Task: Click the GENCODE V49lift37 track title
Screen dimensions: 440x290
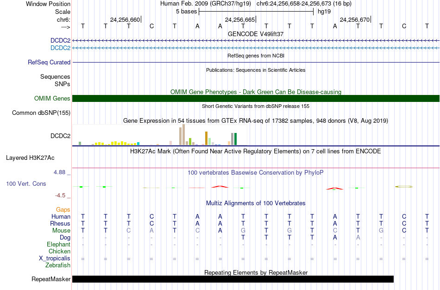Action: point(256,34)
